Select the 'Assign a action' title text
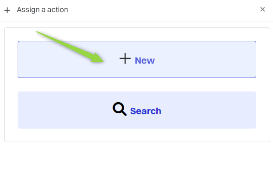 42,10
